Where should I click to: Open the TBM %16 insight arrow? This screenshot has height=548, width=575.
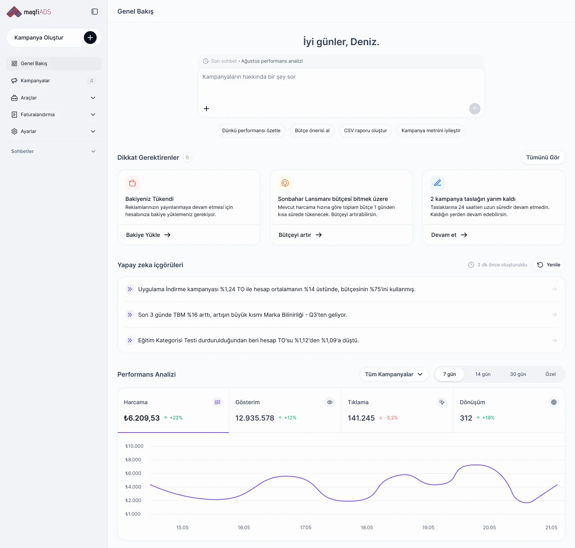click(554, 315)
